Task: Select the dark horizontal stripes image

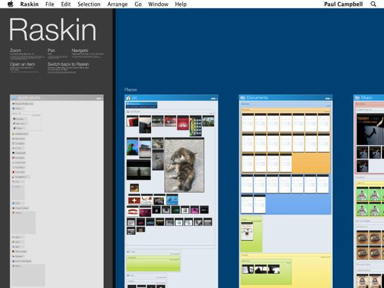Action: [139, 170]
